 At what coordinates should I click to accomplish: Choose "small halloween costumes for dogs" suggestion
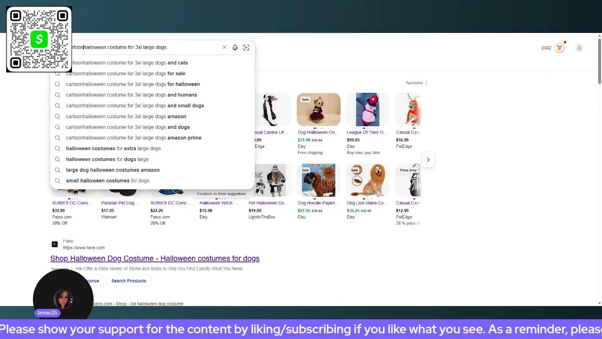point(152,181)
